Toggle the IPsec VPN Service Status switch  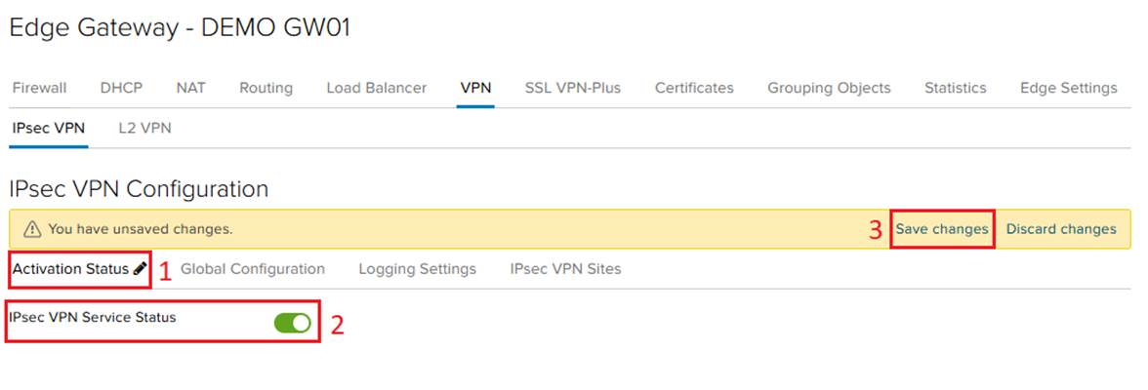[292, 323]
